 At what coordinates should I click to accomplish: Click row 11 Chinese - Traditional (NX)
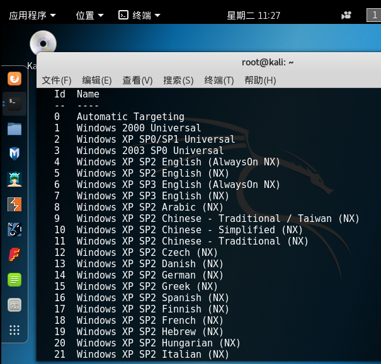(193, 241)
